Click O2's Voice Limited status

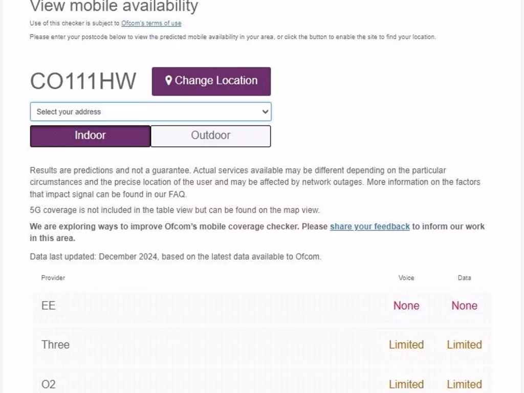[406, 384]
